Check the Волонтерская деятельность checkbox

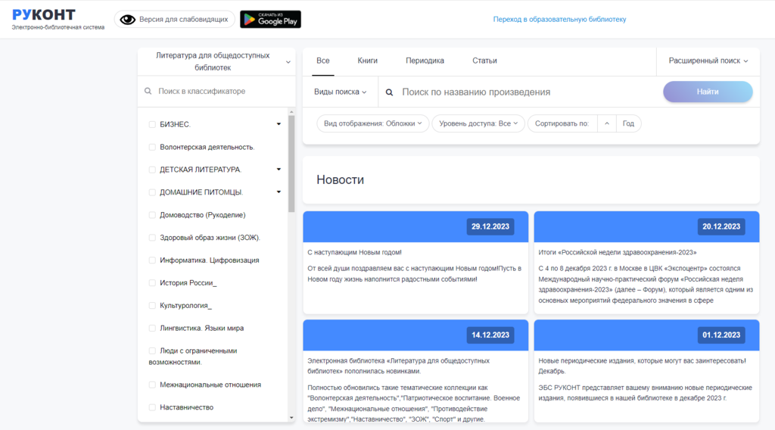pyautogui.click(x=152, y=147)
